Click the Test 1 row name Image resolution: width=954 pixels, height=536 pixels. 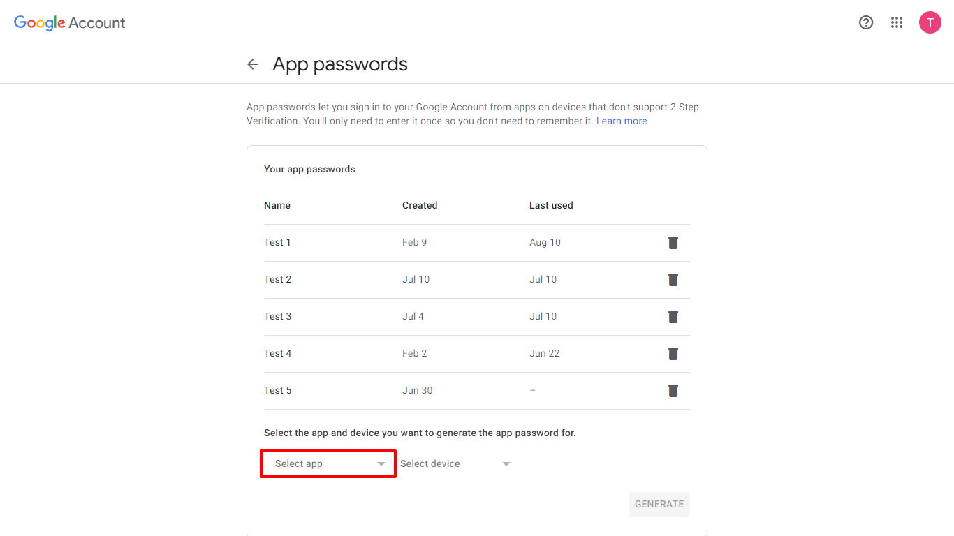pyautogui.click(x=277, y=242)
